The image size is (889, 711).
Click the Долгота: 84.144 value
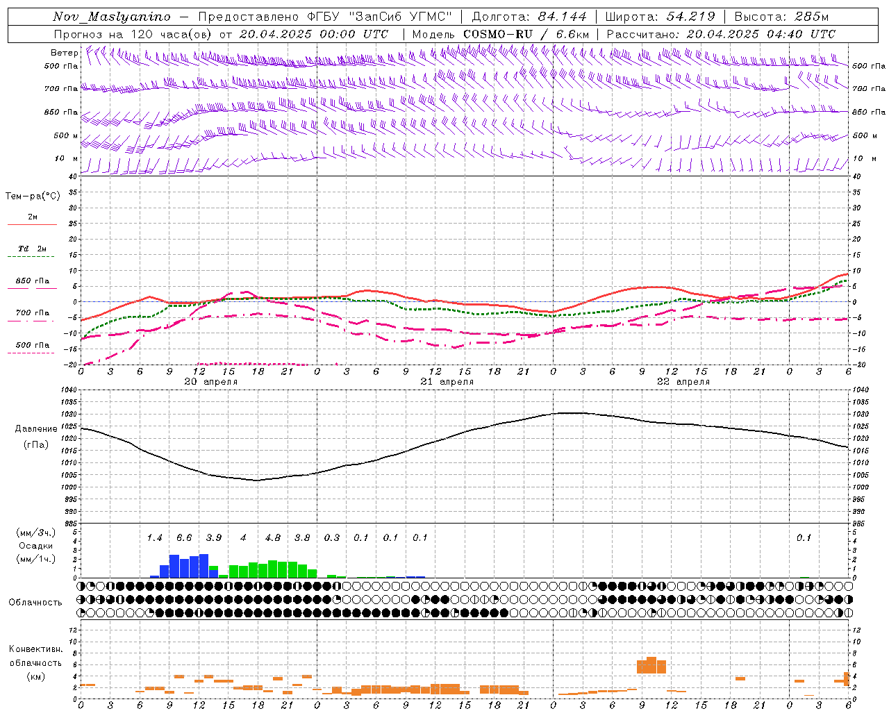pyautogui.click(x=529, y=17)
